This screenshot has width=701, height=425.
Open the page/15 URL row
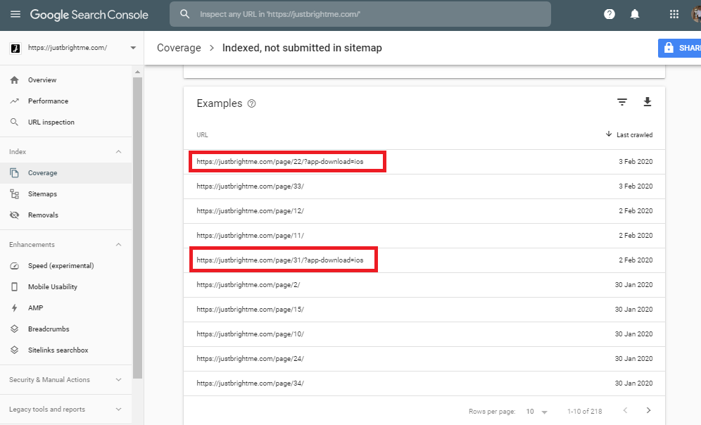tap(424, 310)
